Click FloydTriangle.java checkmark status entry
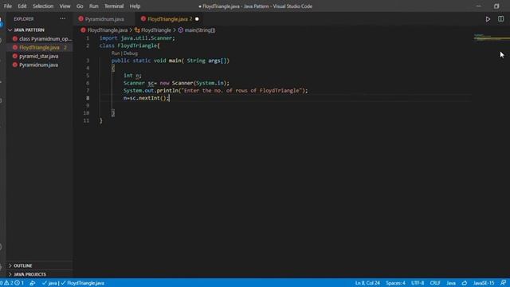This screenshot has width=510, height=287. pos(83,283)
